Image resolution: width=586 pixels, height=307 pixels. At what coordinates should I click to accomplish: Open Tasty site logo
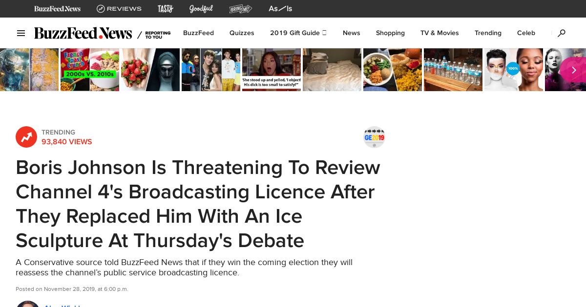(166, 9)
